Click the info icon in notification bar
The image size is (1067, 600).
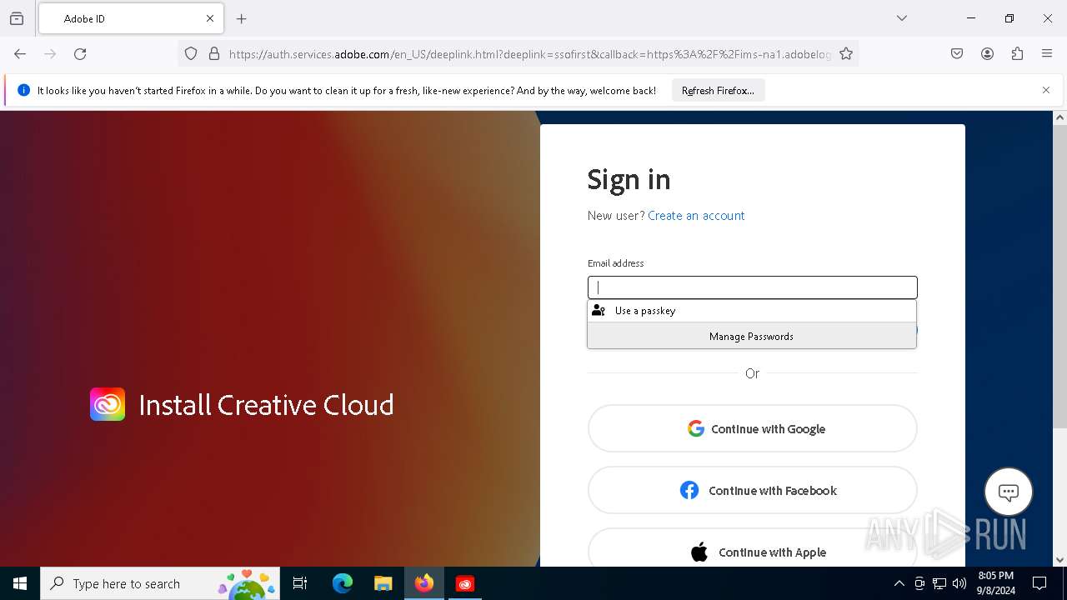click(x=24, y=90)
